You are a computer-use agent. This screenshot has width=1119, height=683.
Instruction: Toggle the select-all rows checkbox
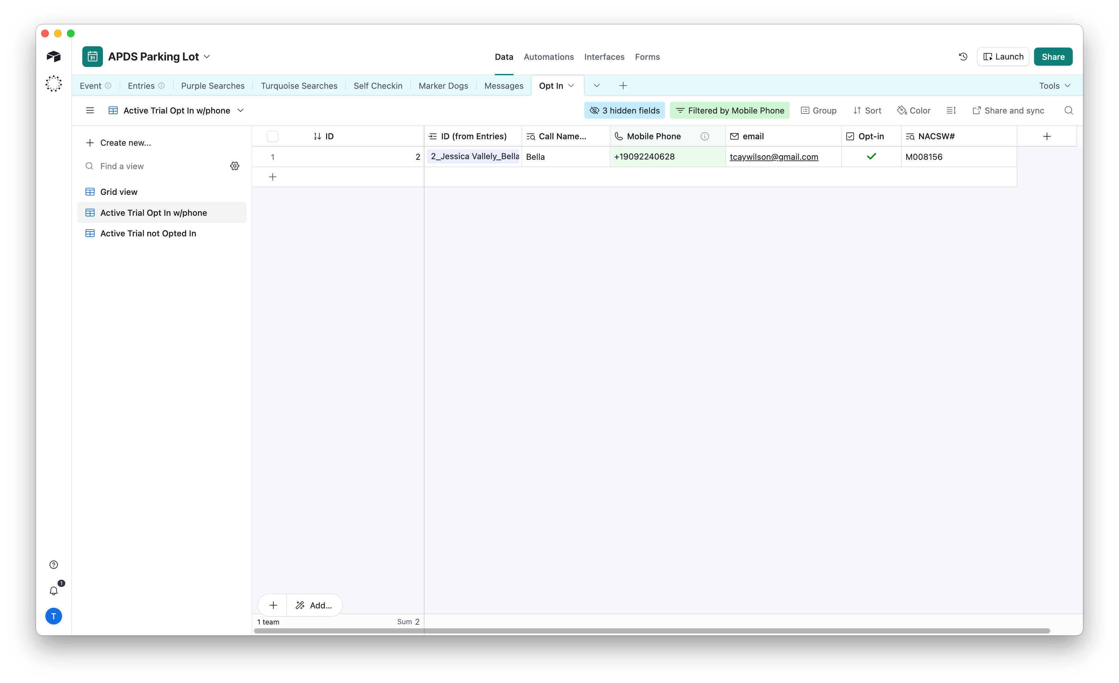pyautogui.click(x=272, y=136)
